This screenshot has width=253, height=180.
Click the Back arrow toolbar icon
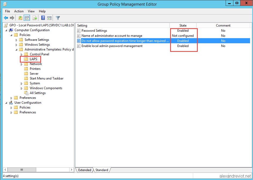click(6, 18)
